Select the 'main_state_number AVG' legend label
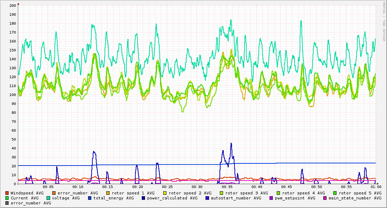 (x=355, y=198)
